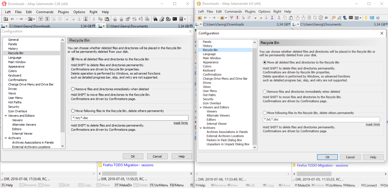Click the parent directory icon in Salamander 4.0 toolbar
The width and height of the screenshot is (388, 188).
click(x=199, y=18)
